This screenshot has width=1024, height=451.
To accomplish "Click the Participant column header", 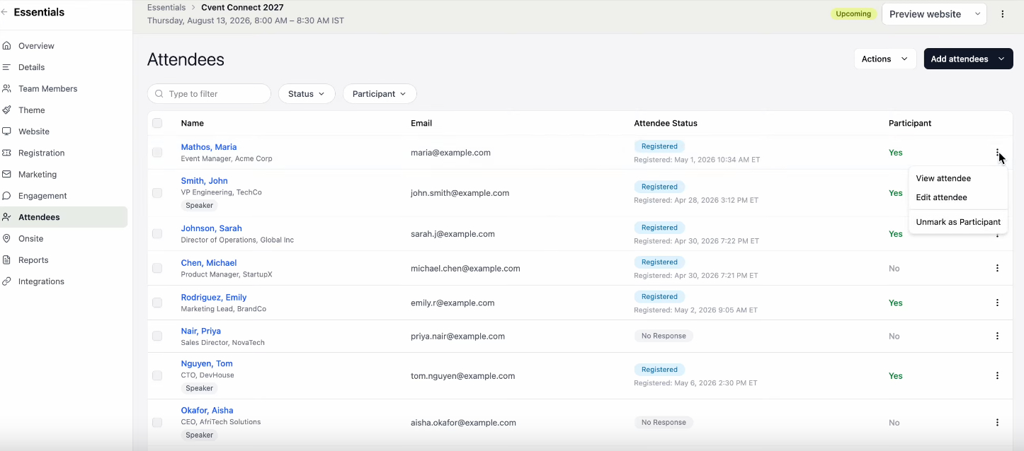I will pos(910,123).
